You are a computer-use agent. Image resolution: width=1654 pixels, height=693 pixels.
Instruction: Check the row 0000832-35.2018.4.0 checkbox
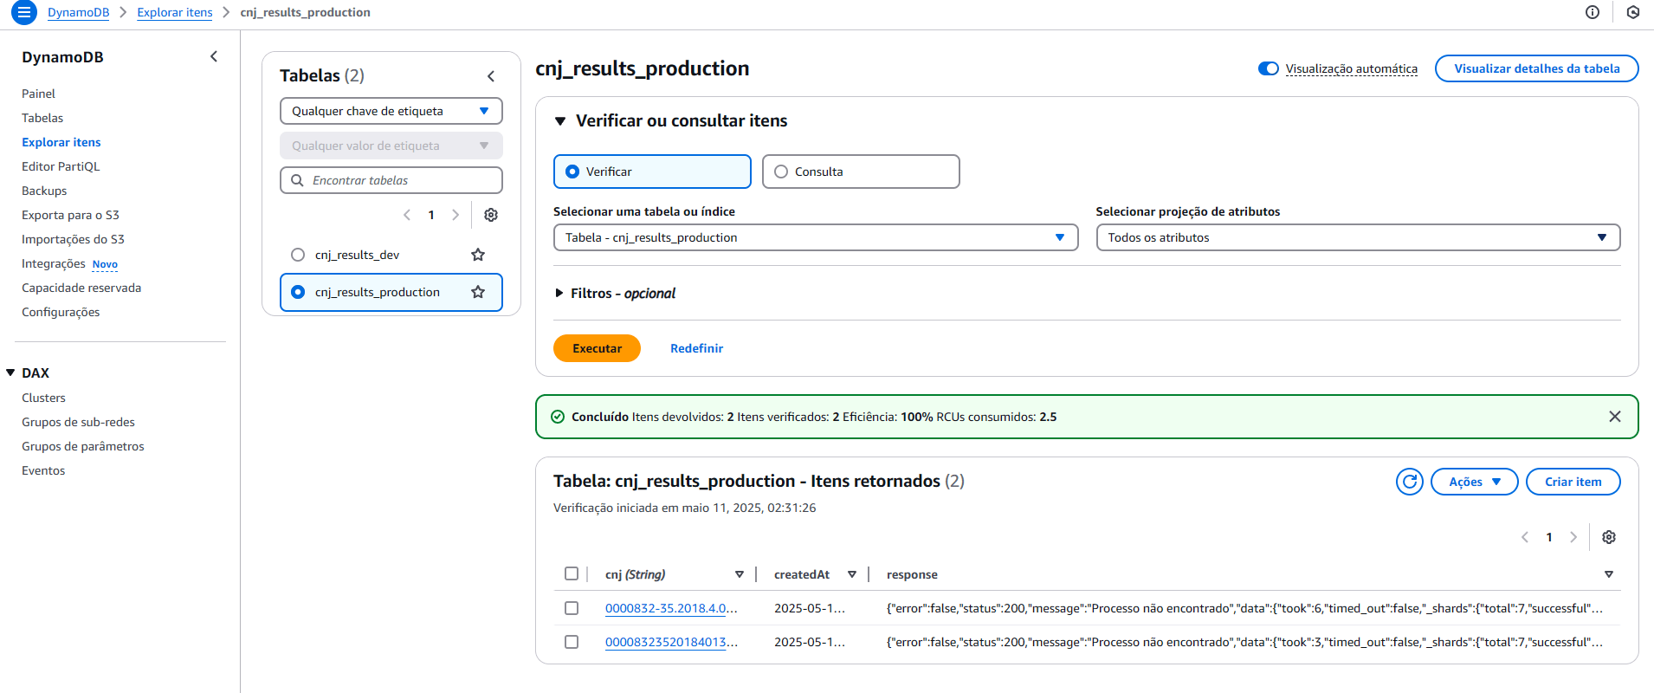coord(572,608)
